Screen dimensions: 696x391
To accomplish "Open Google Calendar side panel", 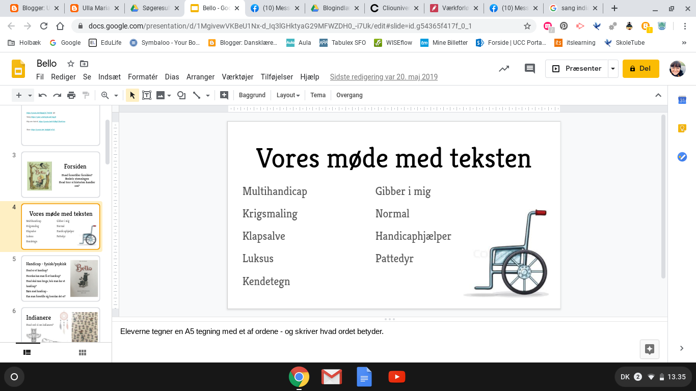I will tap(682, 100).
